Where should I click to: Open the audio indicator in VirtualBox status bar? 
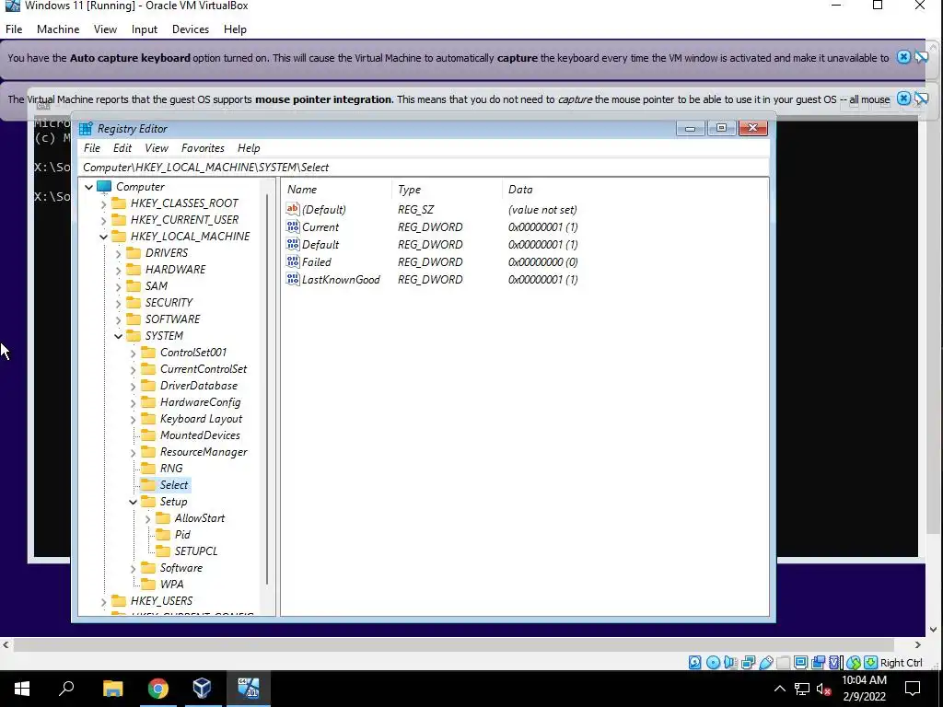pos(730,663)
